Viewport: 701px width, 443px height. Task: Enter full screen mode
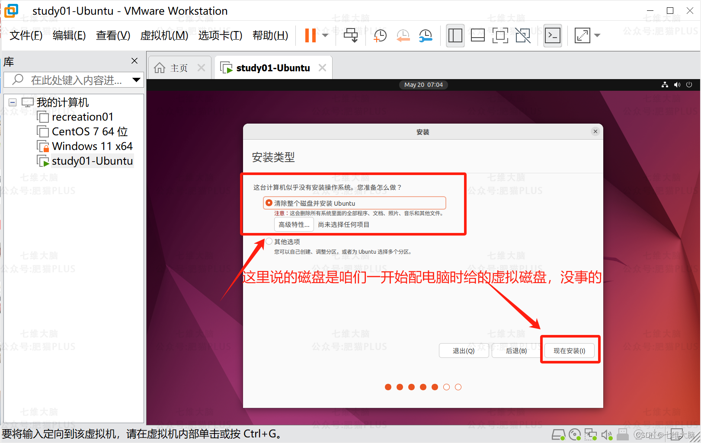point(500,35)
